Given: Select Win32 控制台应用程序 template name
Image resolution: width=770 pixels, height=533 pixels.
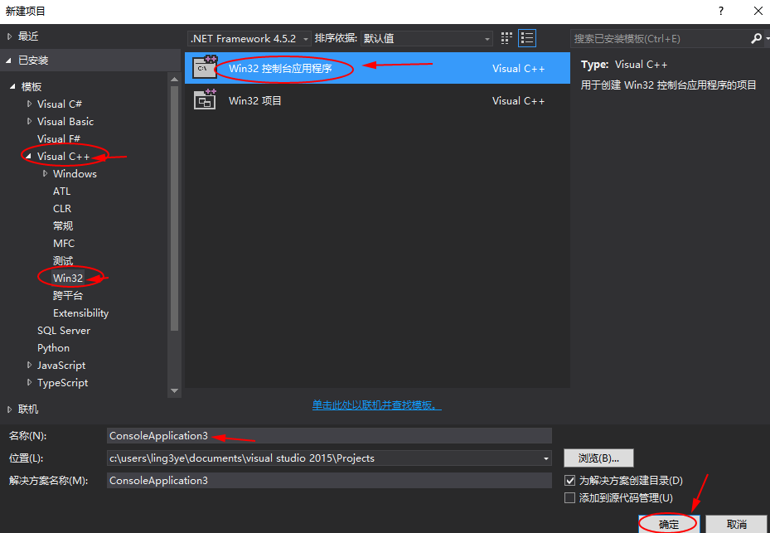Looking at the screenshot, I should (280, 68).
